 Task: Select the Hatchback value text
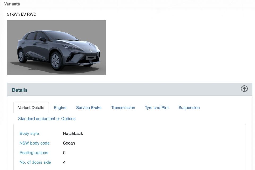[73, 133]
